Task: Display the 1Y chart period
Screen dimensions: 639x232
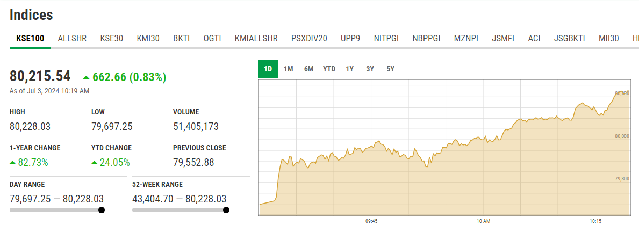Action: coord(350,69)
